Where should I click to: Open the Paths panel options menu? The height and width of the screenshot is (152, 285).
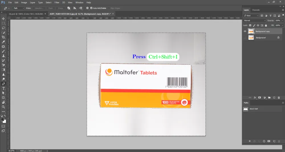283,103
